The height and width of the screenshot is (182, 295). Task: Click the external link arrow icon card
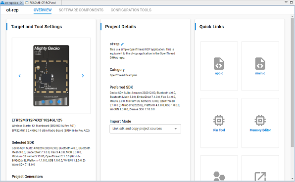pyautogui.click(x=260, y=168)
